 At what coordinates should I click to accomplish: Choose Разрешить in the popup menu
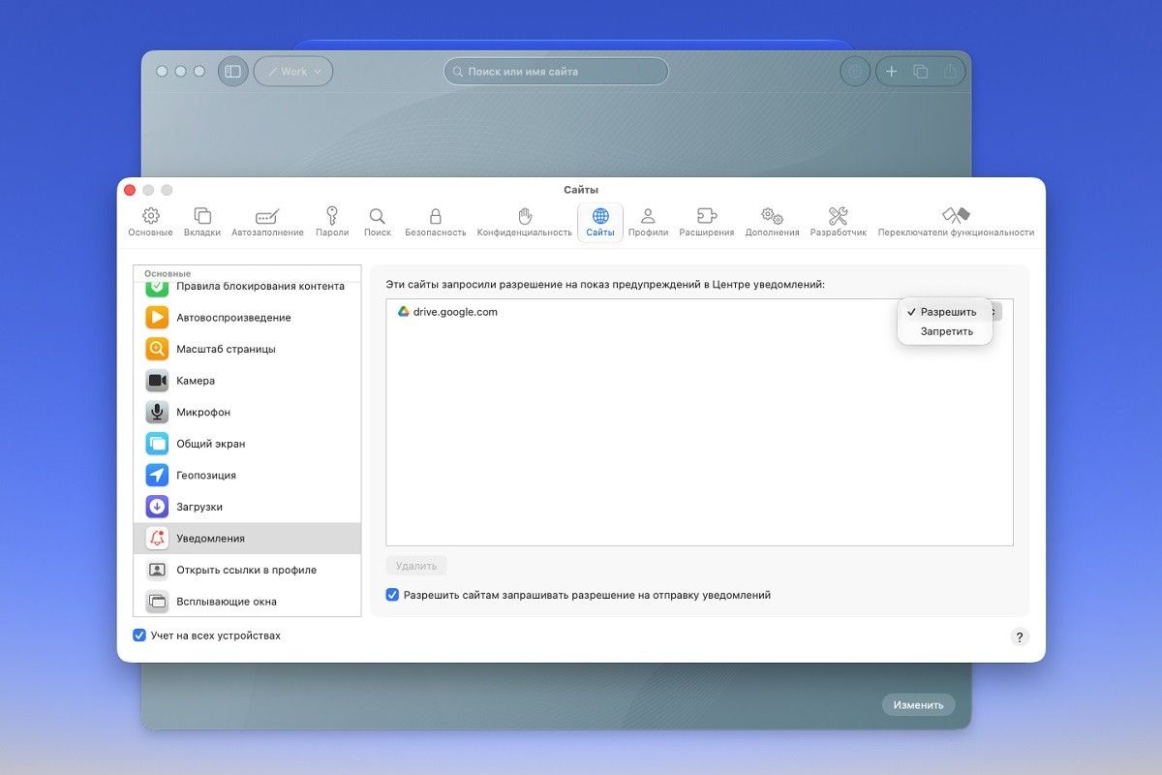click(946, 312)
